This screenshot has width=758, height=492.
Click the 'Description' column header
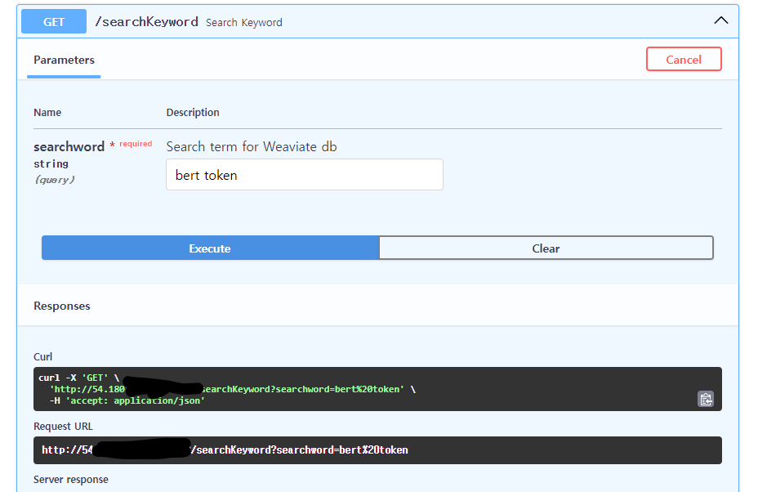(x=193, y=112)
